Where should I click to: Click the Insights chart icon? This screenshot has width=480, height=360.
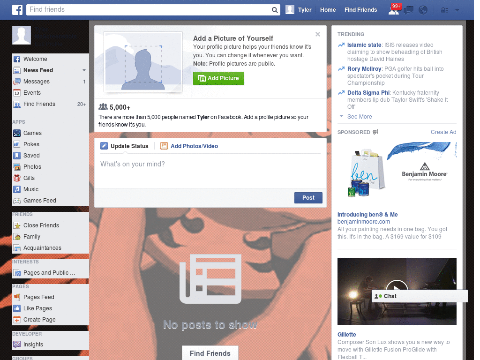coord(17,345)
